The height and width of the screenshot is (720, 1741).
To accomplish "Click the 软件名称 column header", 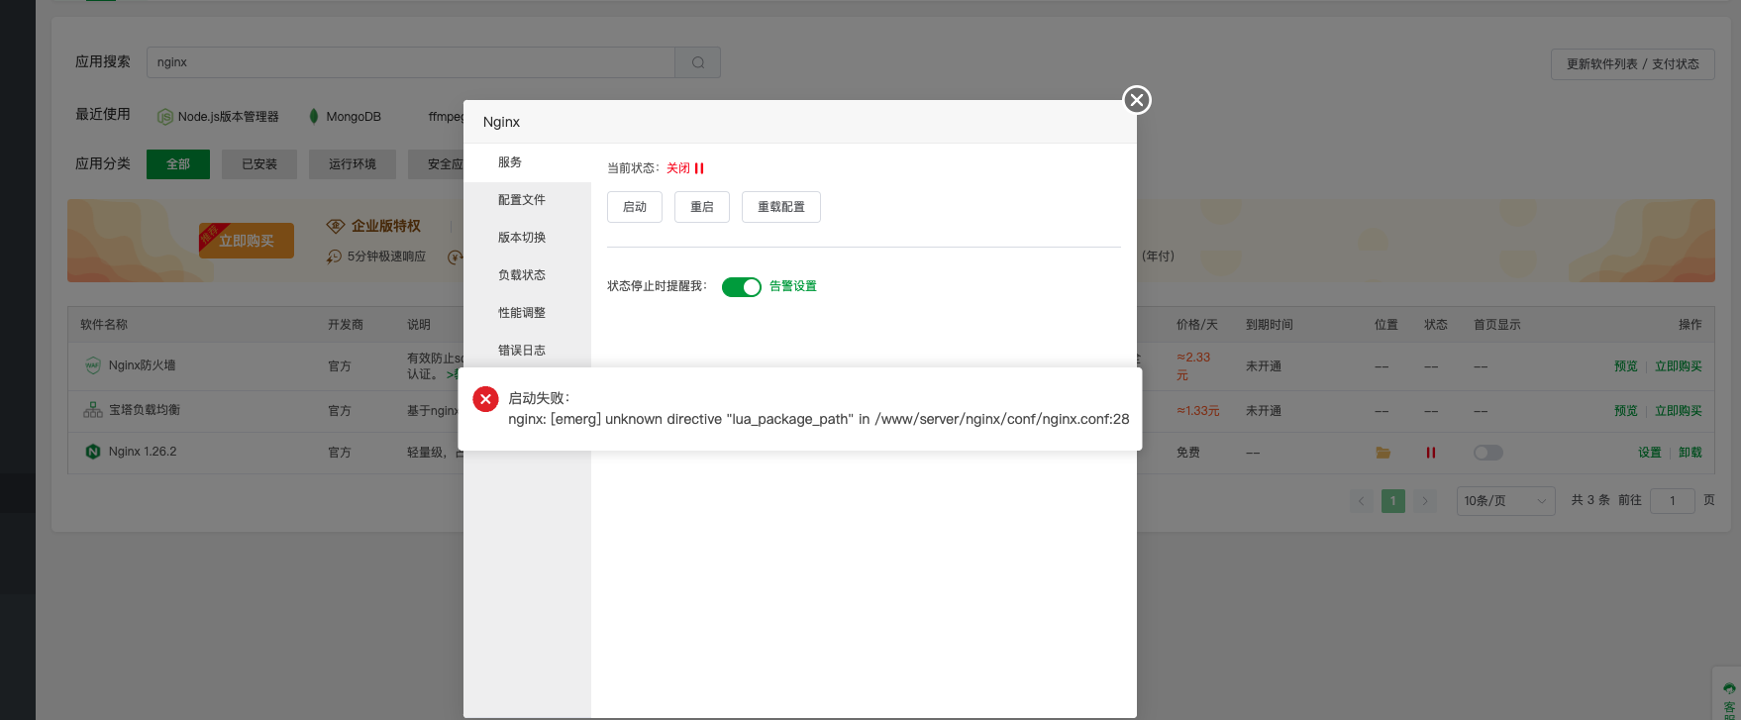I will 104,325.
